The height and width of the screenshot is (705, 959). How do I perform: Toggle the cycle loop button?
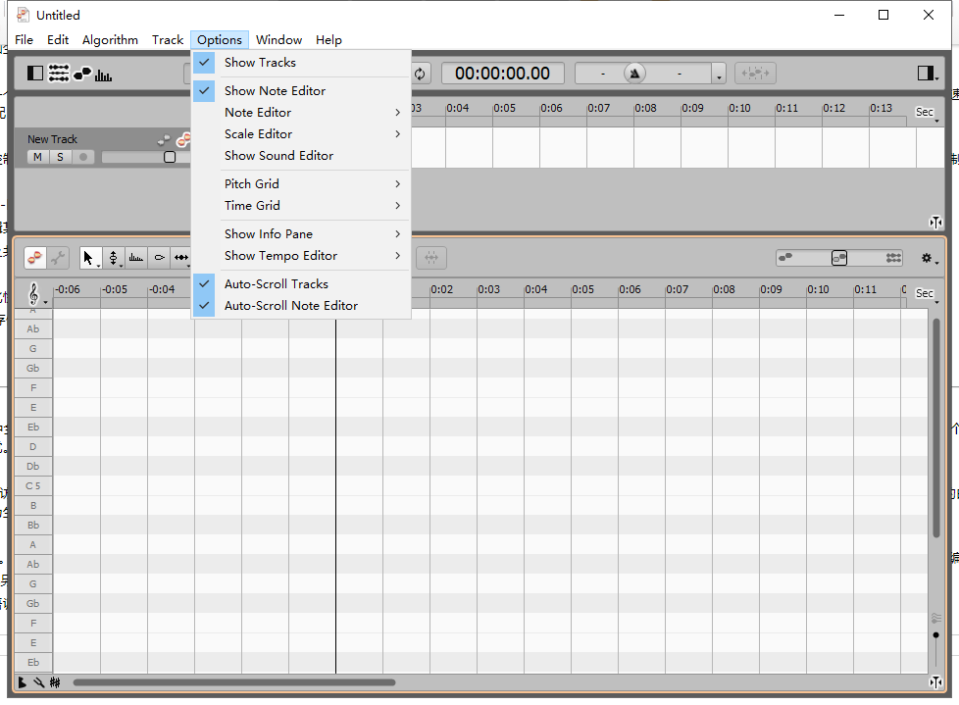coord(420,74)
